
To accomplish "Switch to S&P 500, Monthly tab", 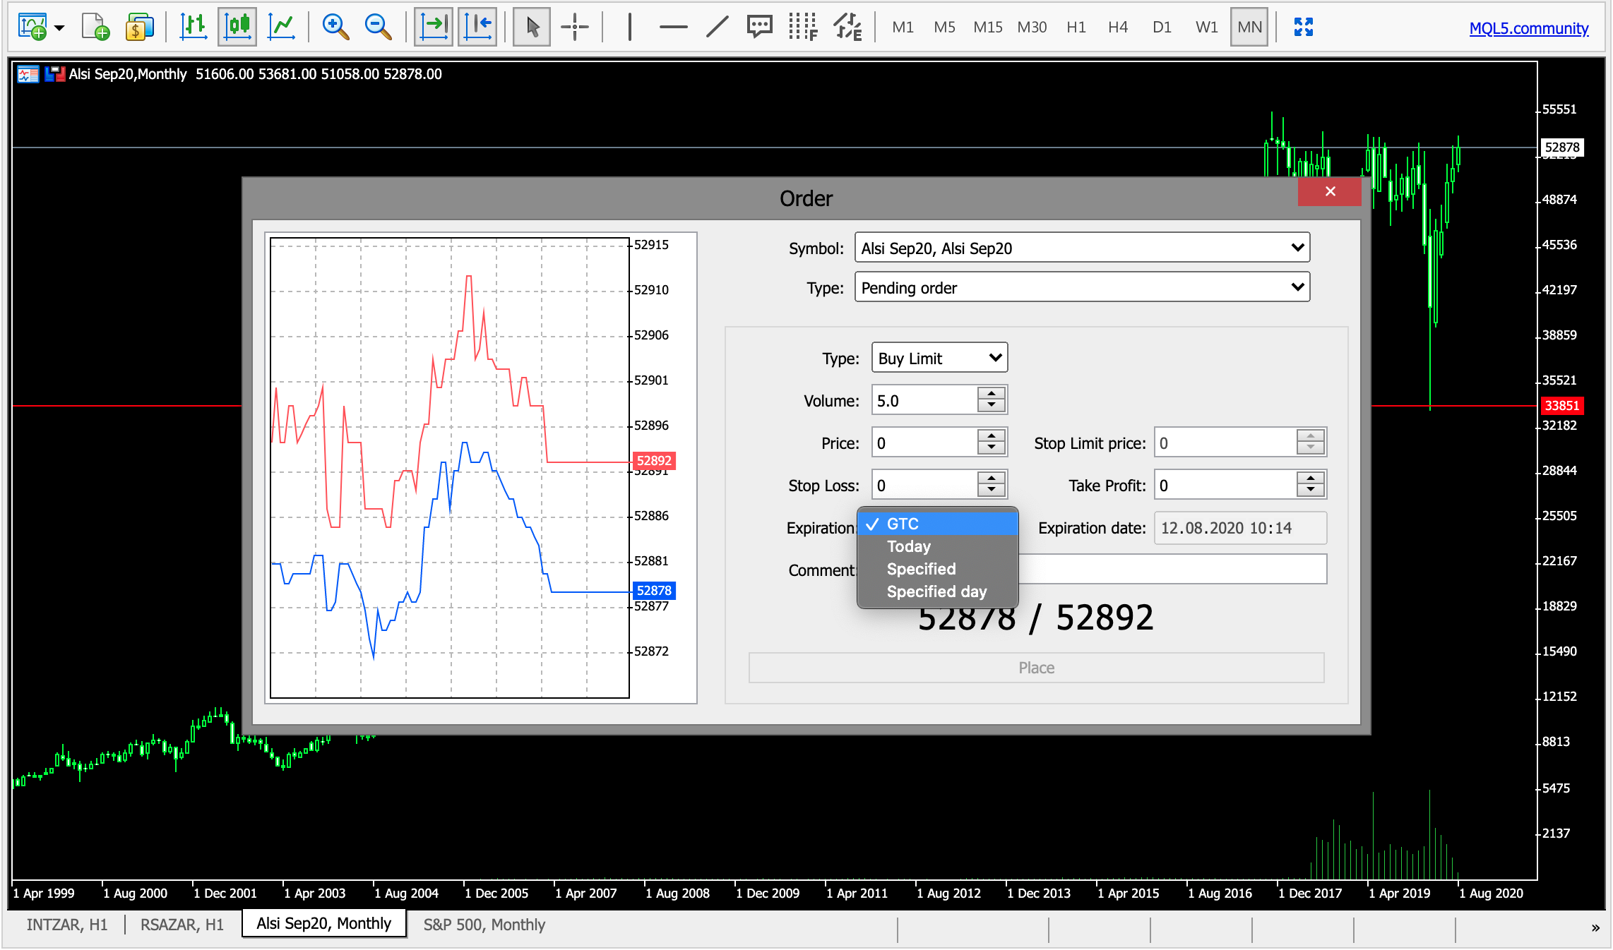I will (x=484, y=925).
